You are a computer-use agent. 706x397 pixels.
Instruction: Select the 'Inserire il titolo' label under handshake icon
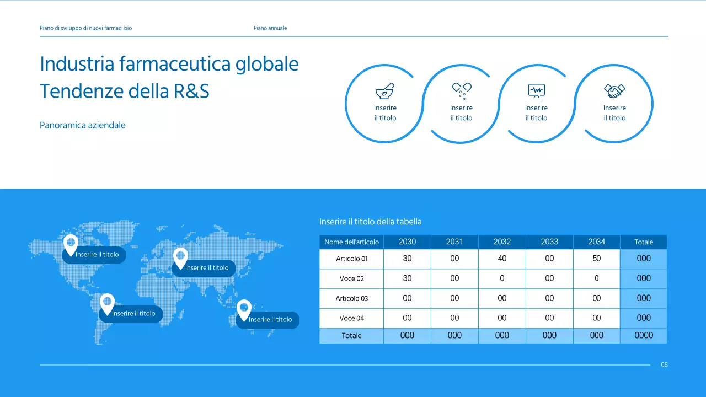(x=614, y=112)
